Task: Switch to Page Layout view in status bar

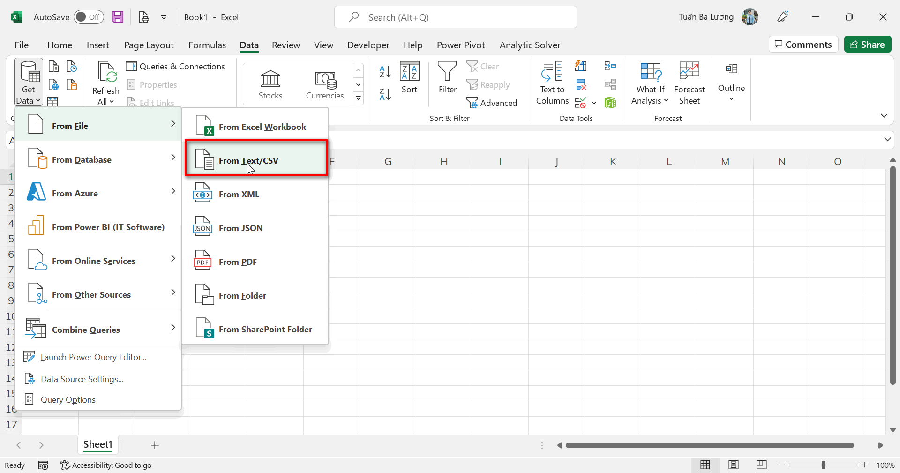Action: pos(734,465)
